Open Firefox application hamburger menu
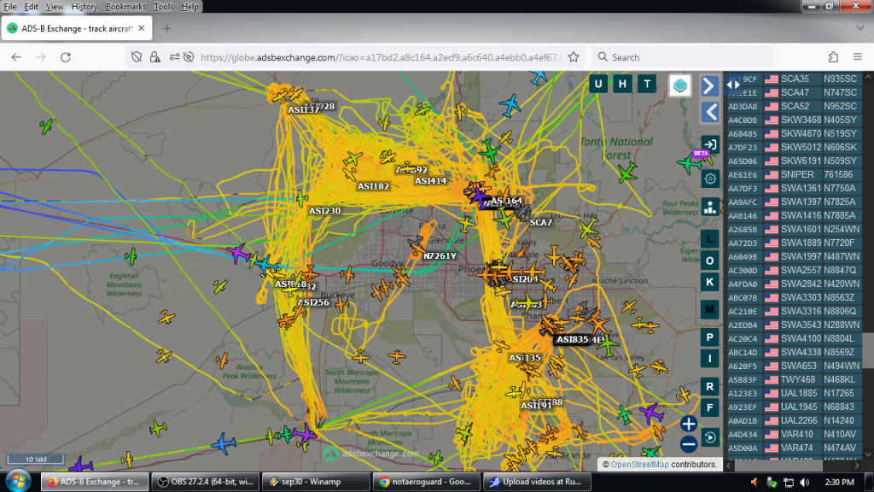 (858, 57)
